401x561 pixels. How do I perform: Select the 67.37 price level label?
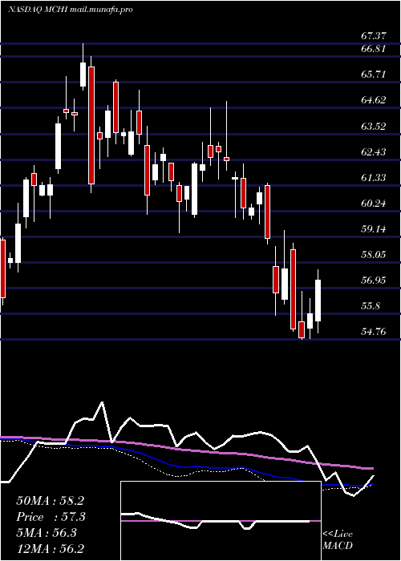click(x=373, y=36)
